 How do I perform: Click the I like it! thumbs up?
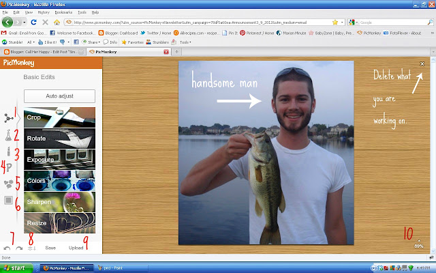(x=47, y=42)
